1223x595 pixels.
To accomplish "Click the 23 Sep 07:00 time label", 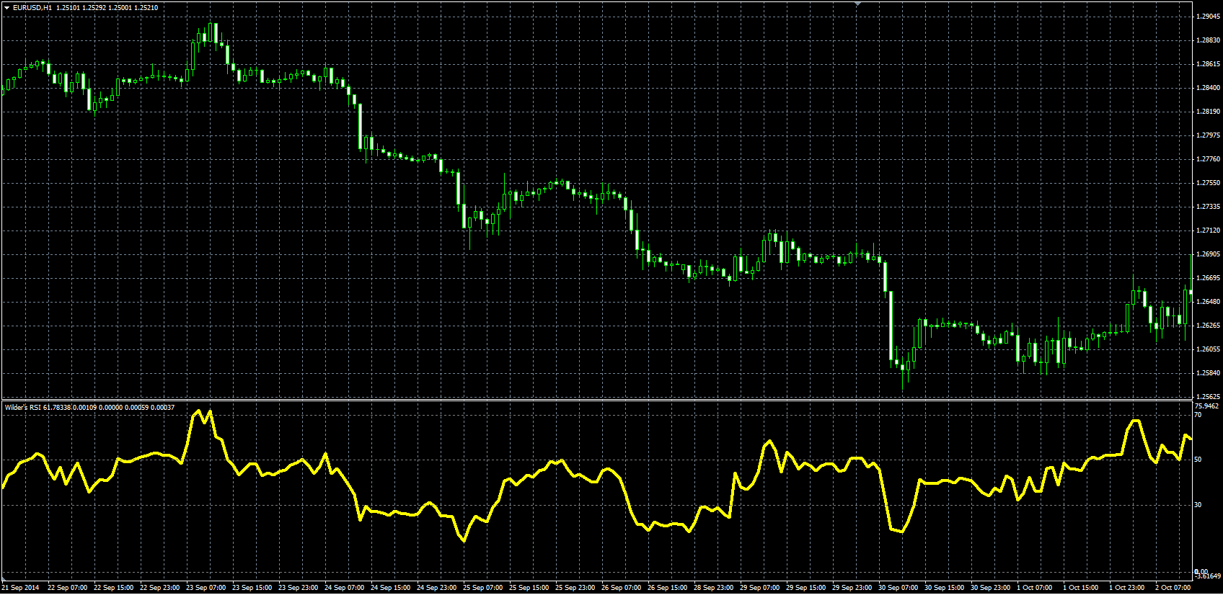I will pos(206,588).
